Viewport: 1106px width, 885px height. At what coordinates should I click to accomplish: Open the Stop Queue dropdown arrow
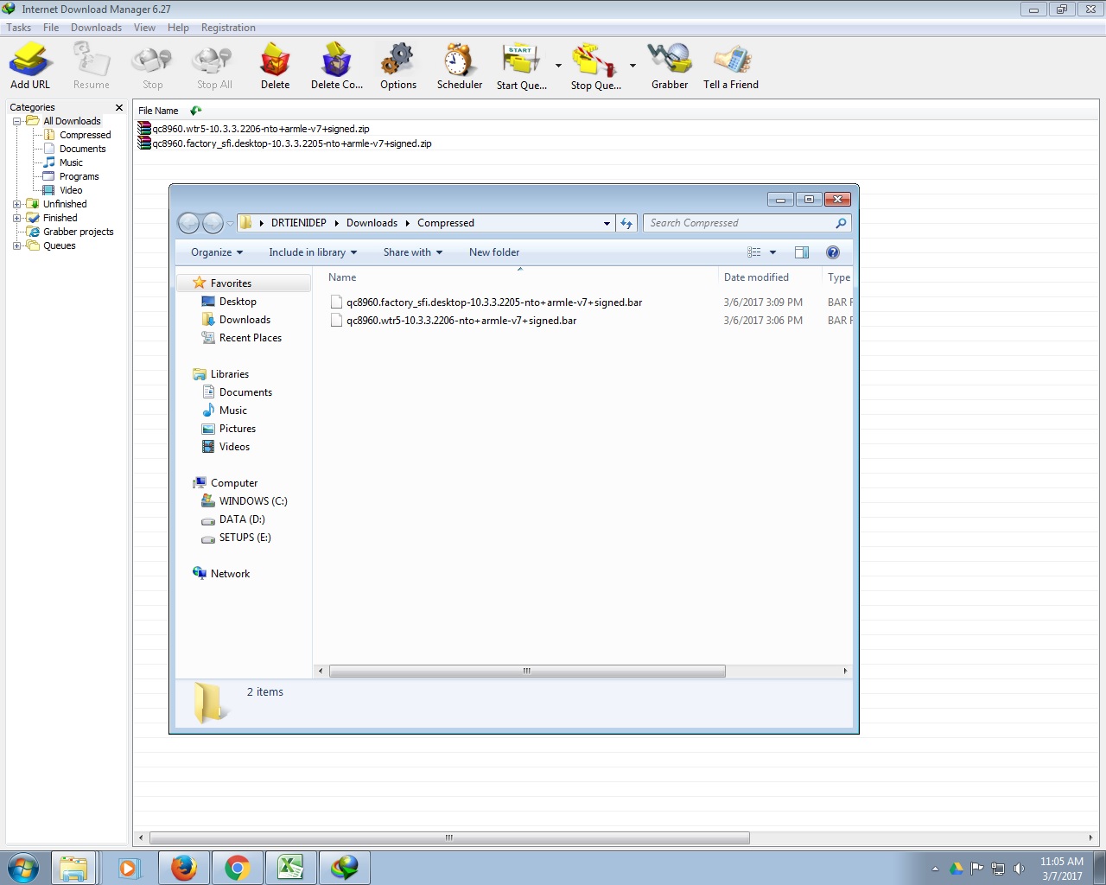[632, 66]
